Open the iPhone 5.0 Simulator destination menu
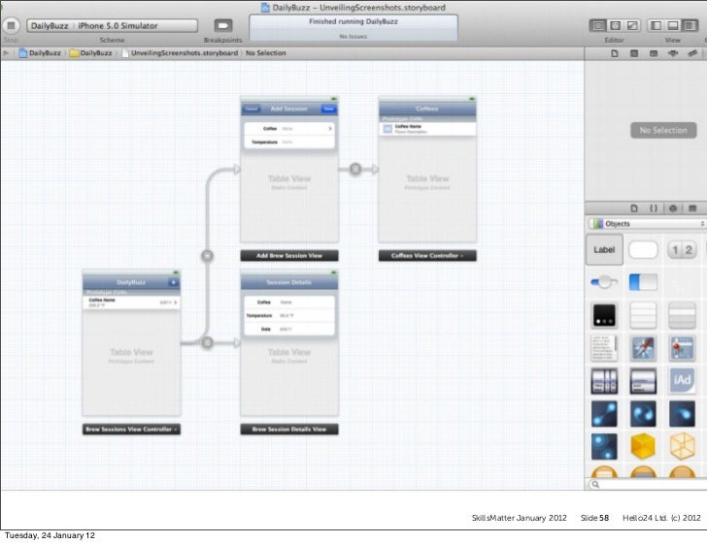Image resolution: width=707 pixels, height=544 pixels. tap(118, 25)
